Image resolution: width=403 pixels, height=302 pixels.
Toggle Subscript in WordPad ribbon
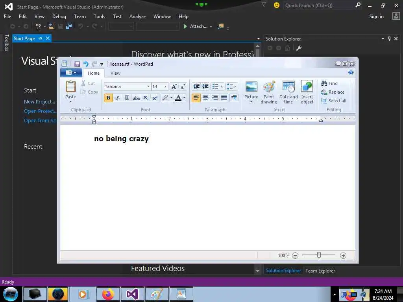click(x=146, y=98)
